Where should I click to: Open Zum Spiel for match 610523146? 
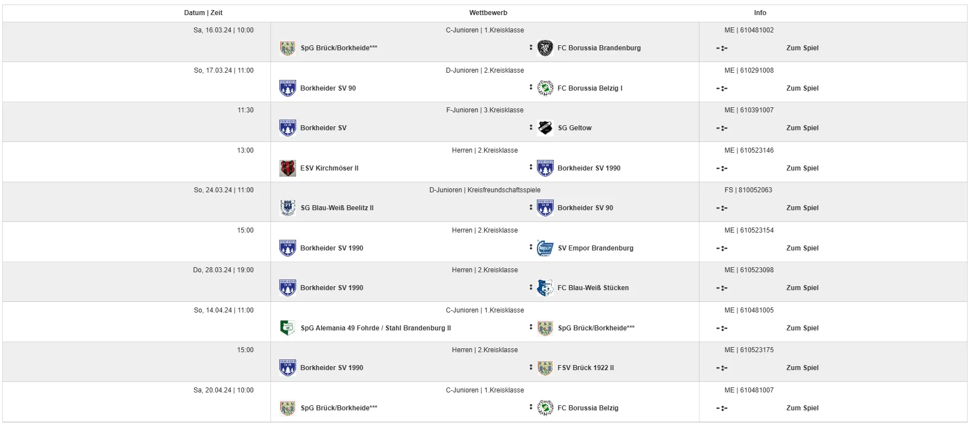point(802,168)
